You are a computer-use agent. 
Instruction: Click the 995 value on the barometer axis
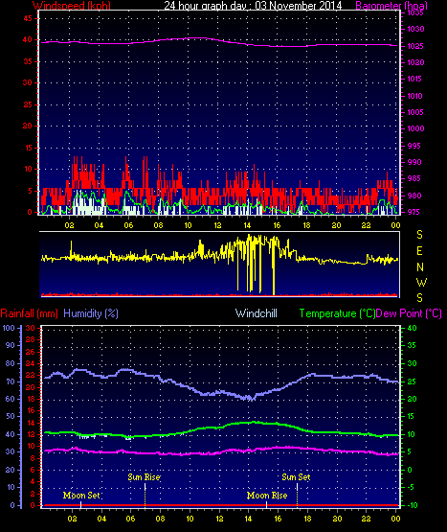coord(414,146)
